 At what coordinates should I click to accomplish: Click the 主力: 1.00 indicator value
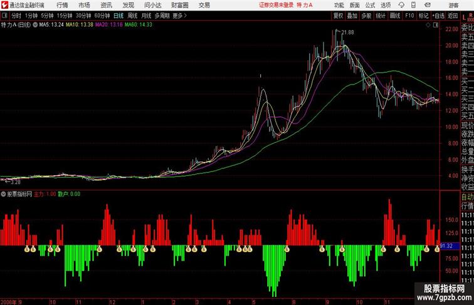point(45,194)
